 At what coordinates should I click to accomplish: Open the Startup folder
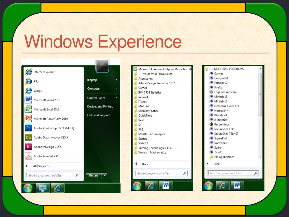[x=141, y=138]
